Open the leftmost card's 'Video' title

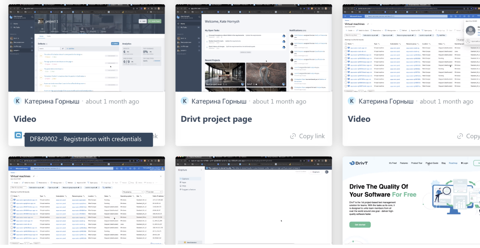coord(25,119)
